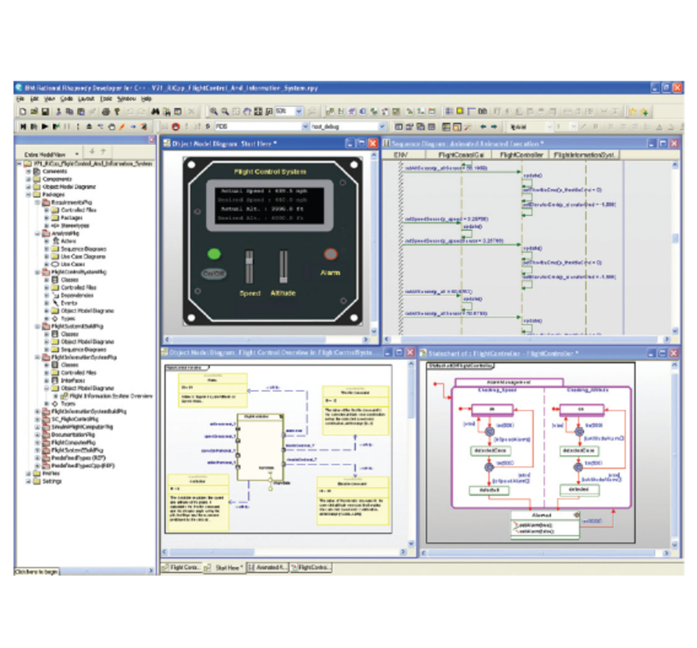Open the Tools menu
697x648 pixels.
click(106, 99)
